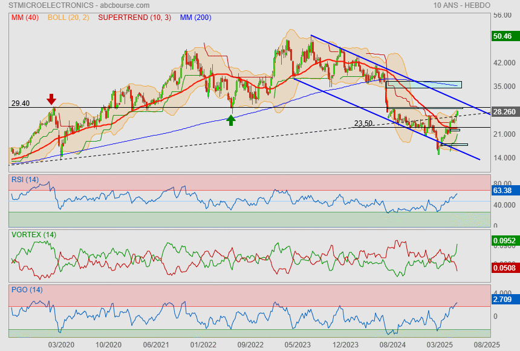Click the PGO (14) panel label
This screenshot has width=520, height=351.
pyautogui.click(x=27, y=290)
